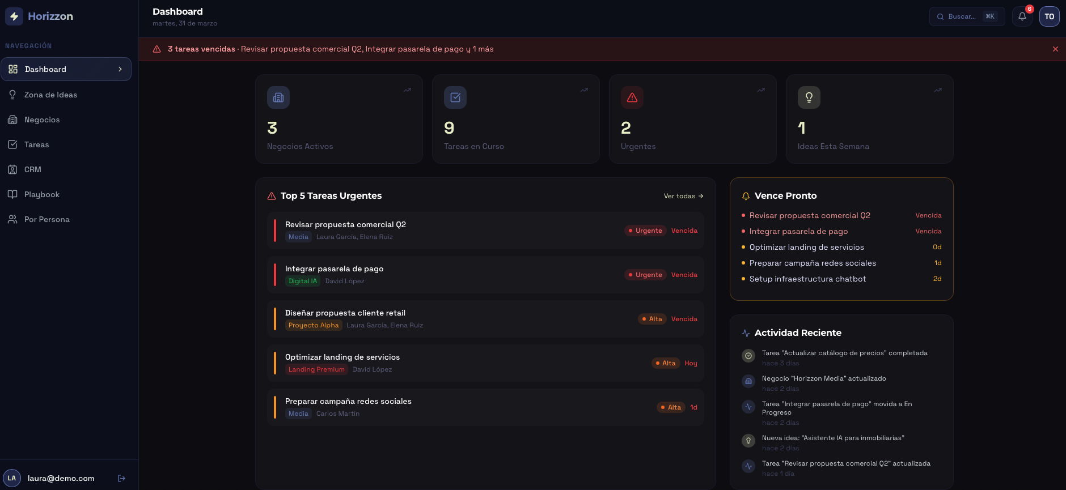
Task: Open the notifications bell icon
Action: pyautogui.click(x=1022, y=16)
